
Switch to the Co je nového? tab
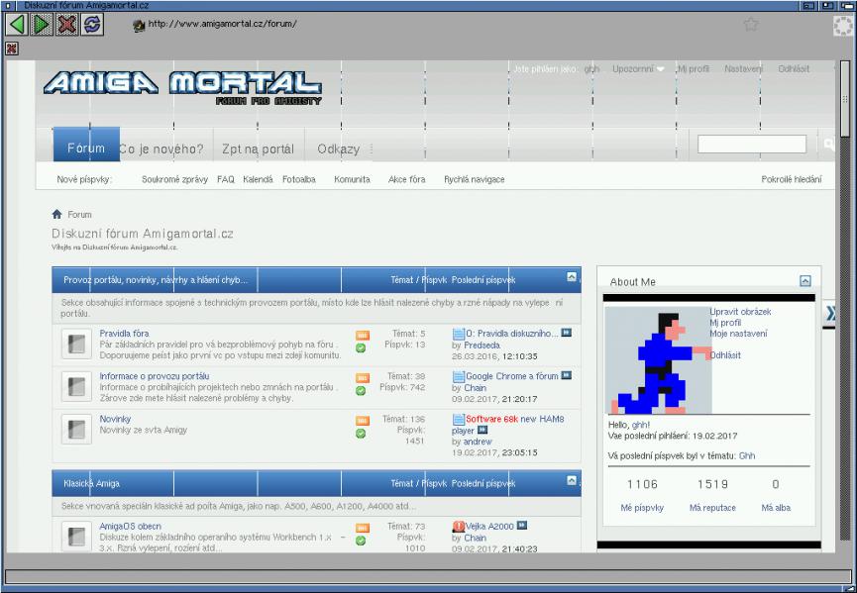tap(161, 149)
